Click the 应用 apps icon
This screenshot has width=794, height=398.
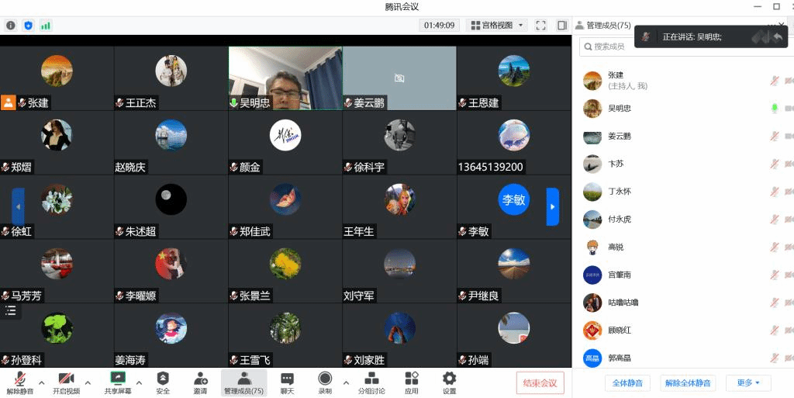[x=412, y=382]
